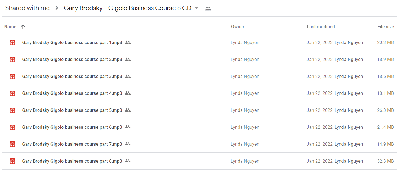This screenshot has width=397, height=170.
Task: Click the shared folder icon next to folder title
Action: click(x=208, y=8)
